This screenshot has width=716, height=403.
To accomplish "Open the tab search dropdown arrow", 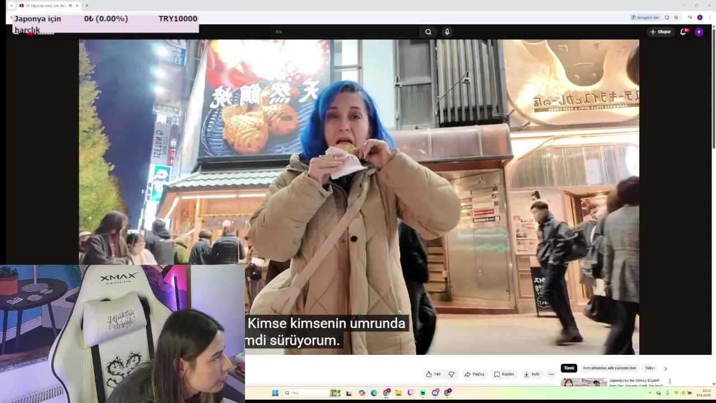I will tap(11, 6).
